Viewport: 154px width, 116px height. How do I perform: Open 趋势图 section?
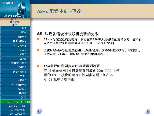coord(15,59)
